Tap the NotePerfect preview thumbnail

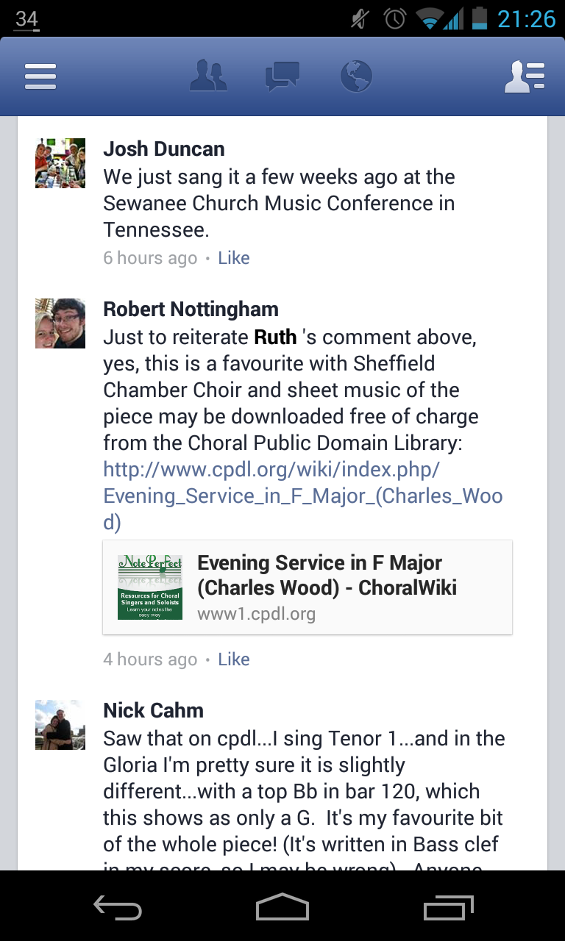click(150, 587)
